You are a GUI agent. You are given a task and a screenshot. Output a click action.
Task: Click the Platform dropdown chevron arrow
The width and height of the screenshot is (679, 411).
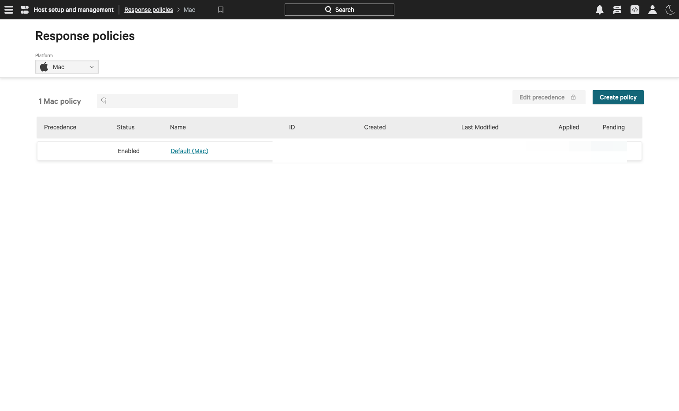[92, 67]
